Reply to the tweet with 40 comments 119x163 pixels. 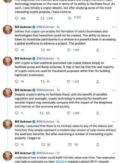(17, 50)
